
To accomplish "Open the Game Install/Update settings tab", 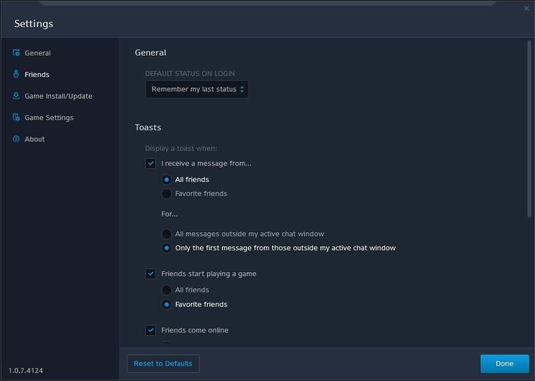I will [59, 96].
